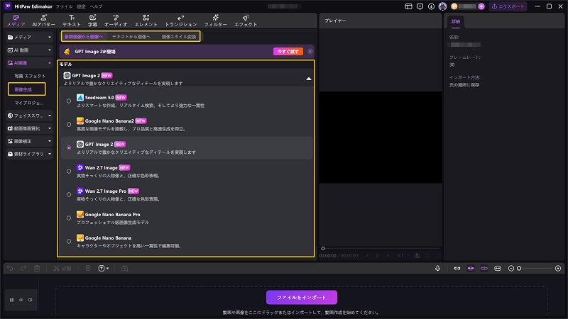568x319 pixels.
Task: Open the エフェクト effects panel
Action: pos(246,21)
